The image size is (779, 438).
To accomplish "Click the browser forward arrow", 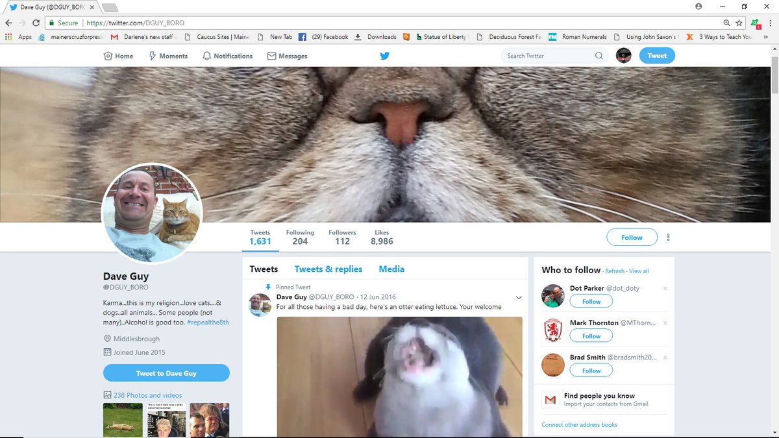I will coord(22,23).
